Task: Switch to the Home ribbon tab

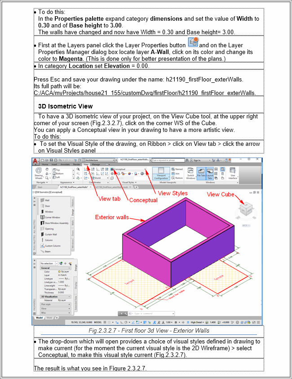Action: click(x=45, y=164)
